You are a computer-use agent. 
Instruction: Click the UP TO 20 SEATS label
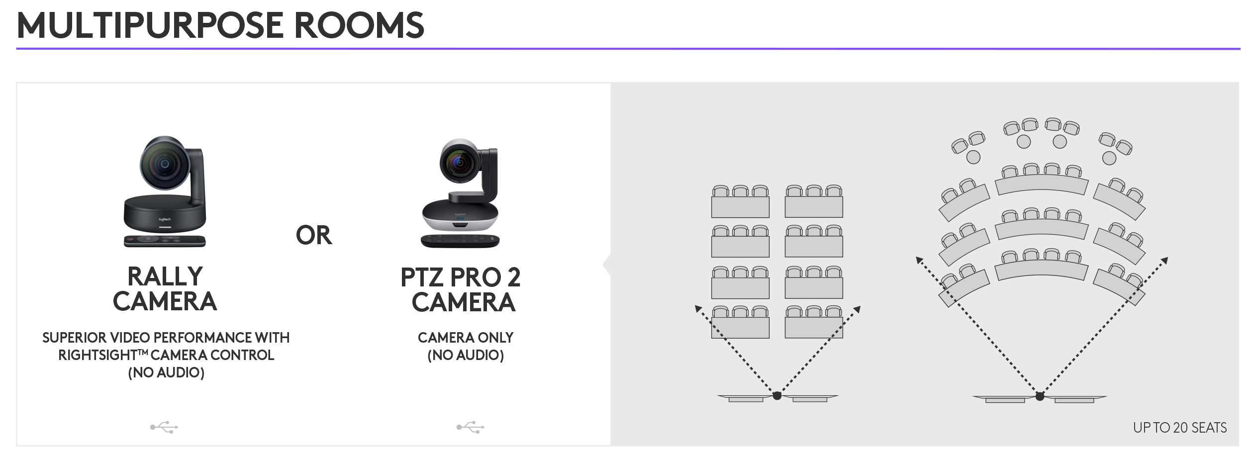click(1179, 428)
